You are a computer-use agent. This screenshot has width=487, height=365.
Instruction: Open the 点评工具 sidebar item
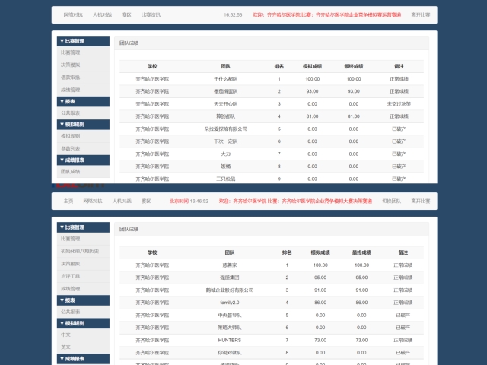coord(70,276)
